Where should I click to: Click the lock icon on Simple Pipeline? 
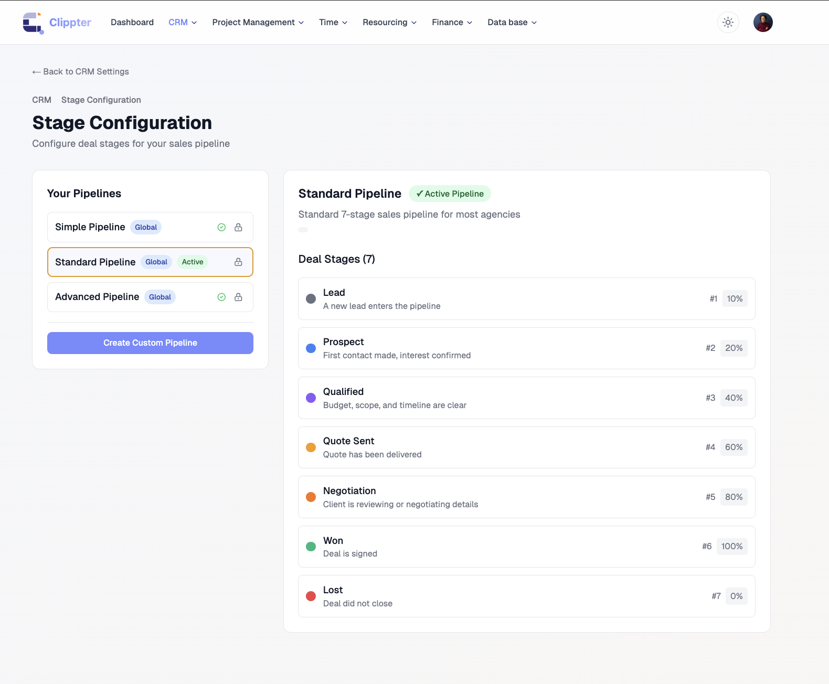click(x=238, y=227)
